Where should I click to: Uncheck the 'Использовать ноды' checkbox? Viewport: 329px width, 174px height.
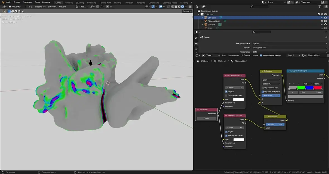click(x=261, y=55)
